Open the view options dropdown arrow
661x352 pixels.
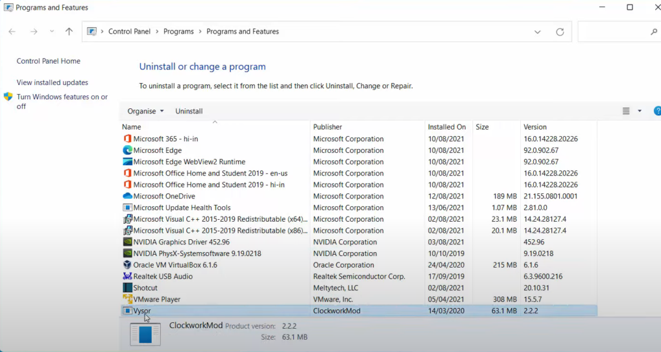640,111
